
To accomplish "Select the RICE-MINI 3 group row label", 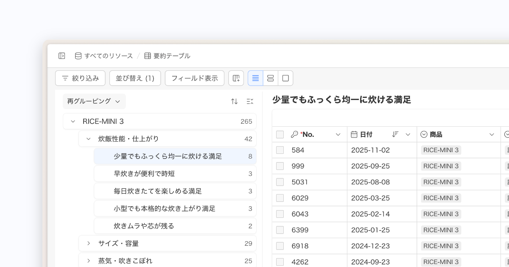I will point(103,121).
